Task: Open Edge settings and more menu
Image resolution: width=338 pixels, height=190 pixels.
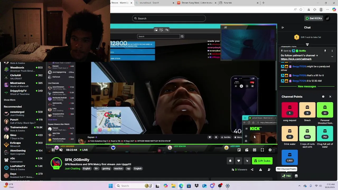Action: (328, 9)
